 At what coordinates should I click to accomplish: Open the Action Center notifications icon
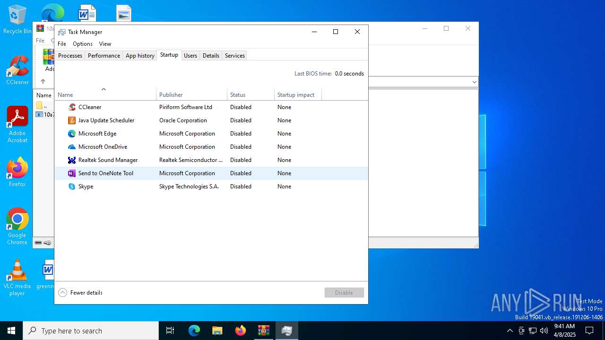pyautogui.click(x=589, y=331)
